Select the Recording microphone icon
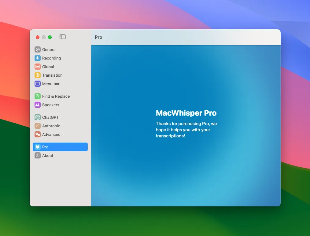The width and height of the screenshot is (310, 236). [37, 58]
